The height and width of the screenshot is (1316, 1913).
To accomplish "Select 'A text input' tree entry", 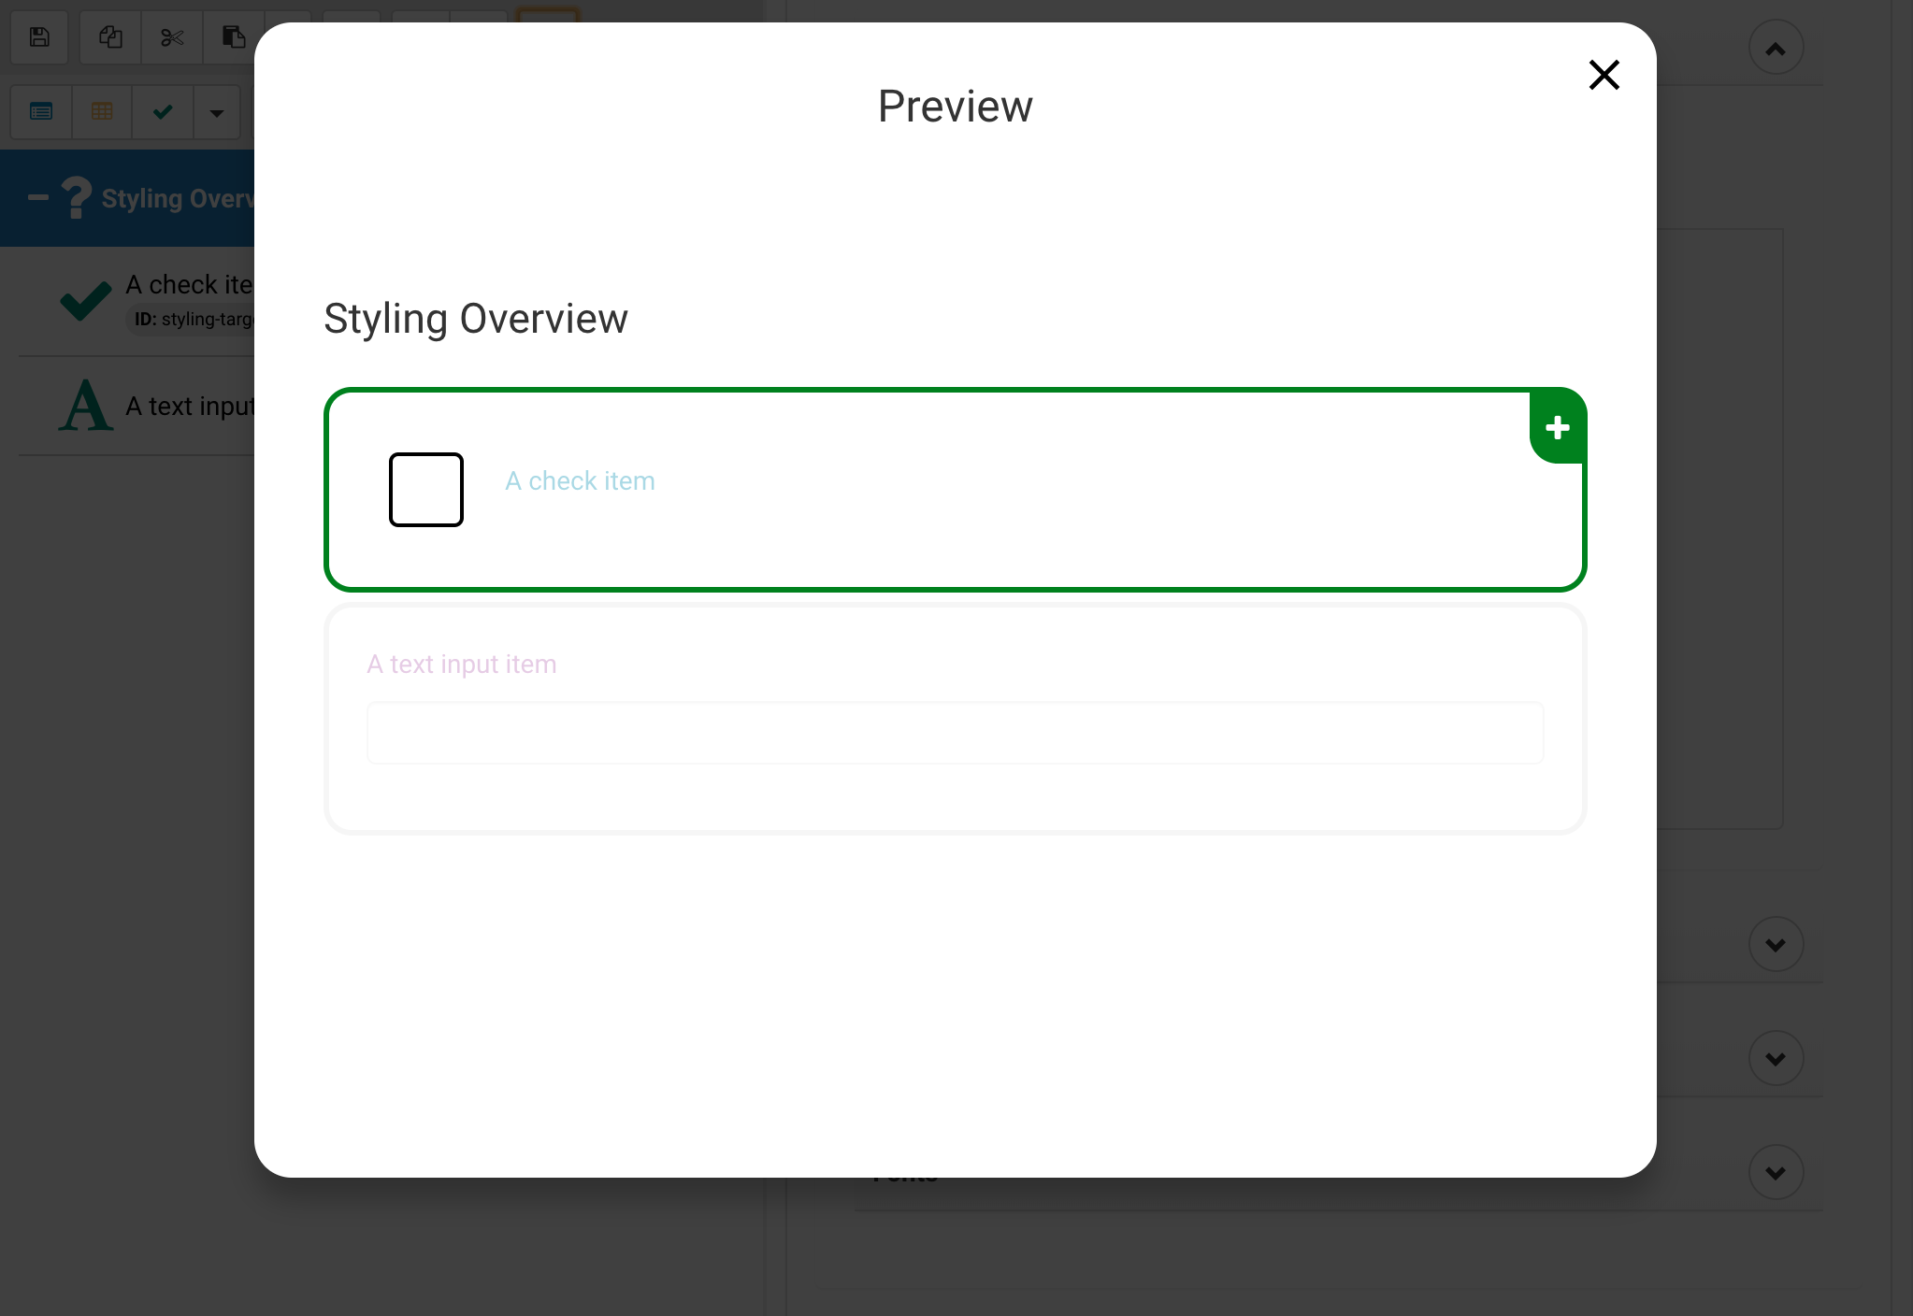I will point(187,407).
